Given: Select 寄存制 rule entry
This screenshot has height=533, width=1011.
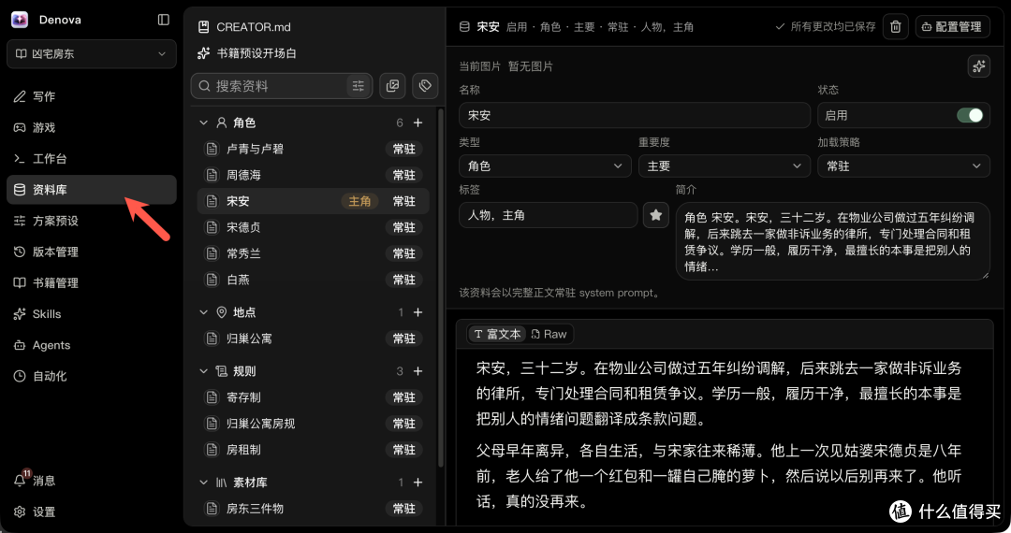Looking at the screenshot, I should coord(313,397).
